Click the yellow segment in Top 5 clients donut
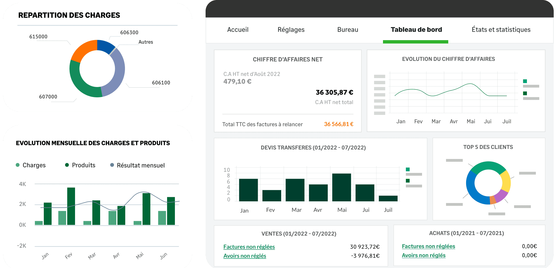The width and height of the screenshot is (559, 268). [506, 181]
